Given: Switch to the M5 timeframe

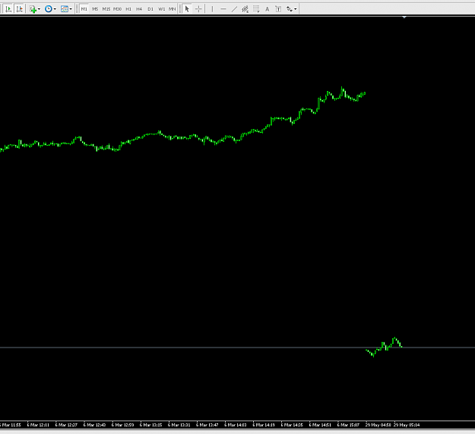Looking at the screenshot, I should click(95, 9).
